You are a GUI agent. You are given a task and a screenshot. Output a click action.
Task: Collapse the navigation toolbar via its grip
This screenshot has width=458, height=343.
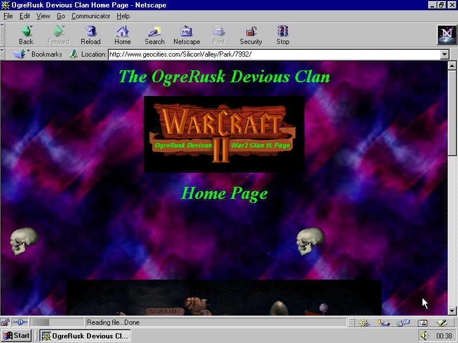tap(2, 35)
